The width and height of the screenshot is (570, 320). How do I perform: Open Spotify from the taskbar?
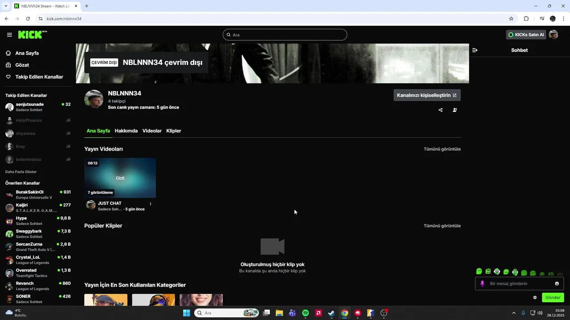pos(305,313)
